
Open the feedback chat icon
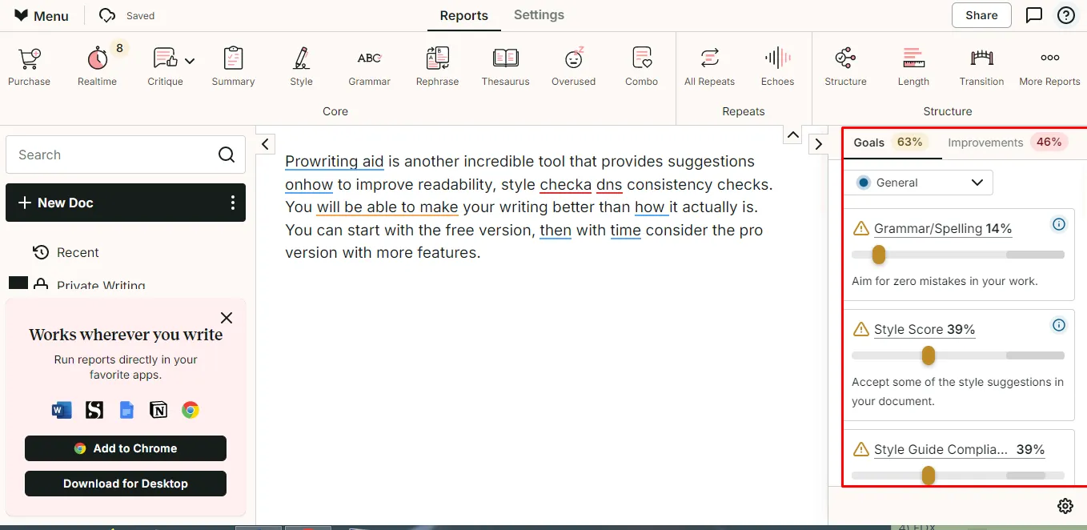click(x=1034, y=15)
